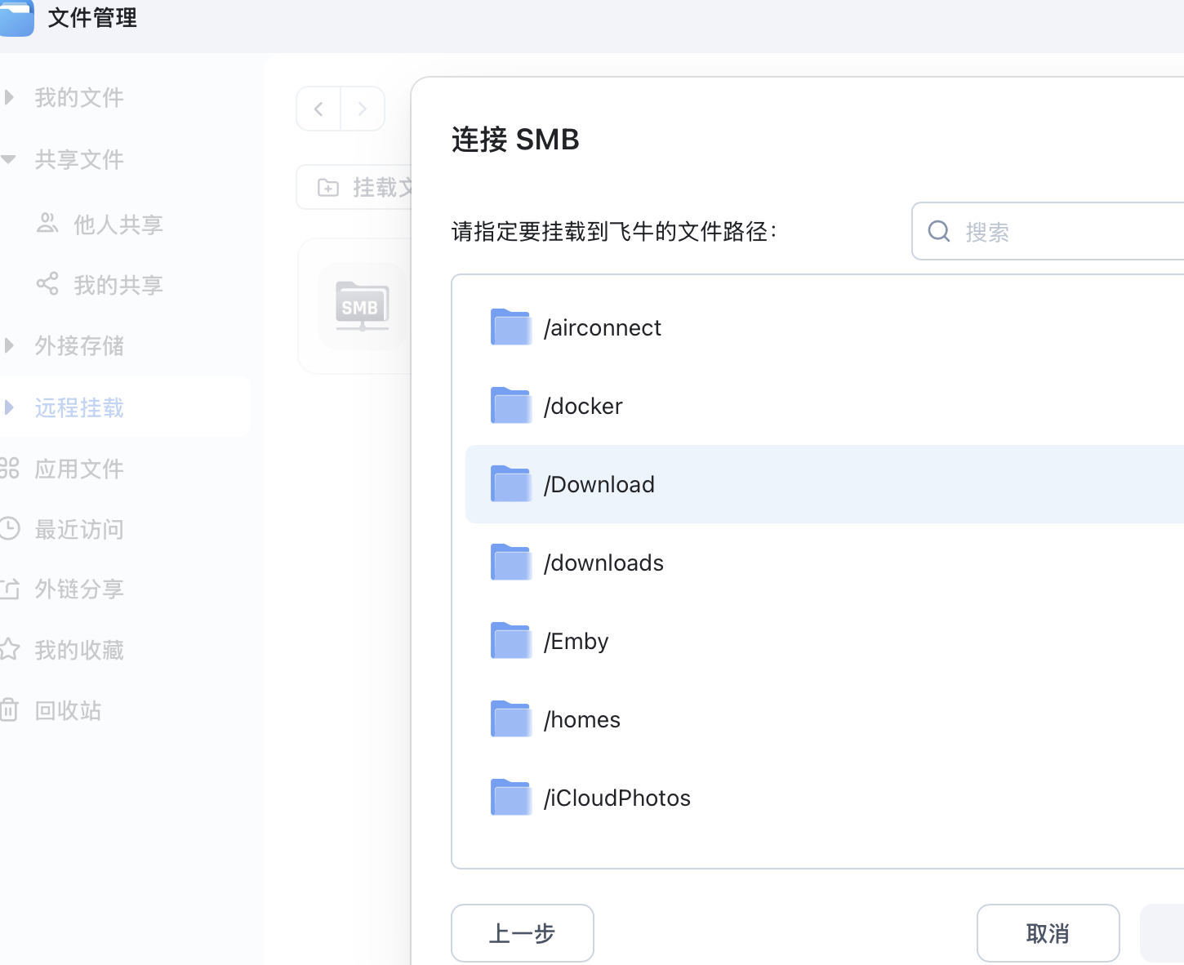Click the 搜索 search field
Image resolution: width=1184 pixels, height=965 pixels.
click(x=1048, y=232)
